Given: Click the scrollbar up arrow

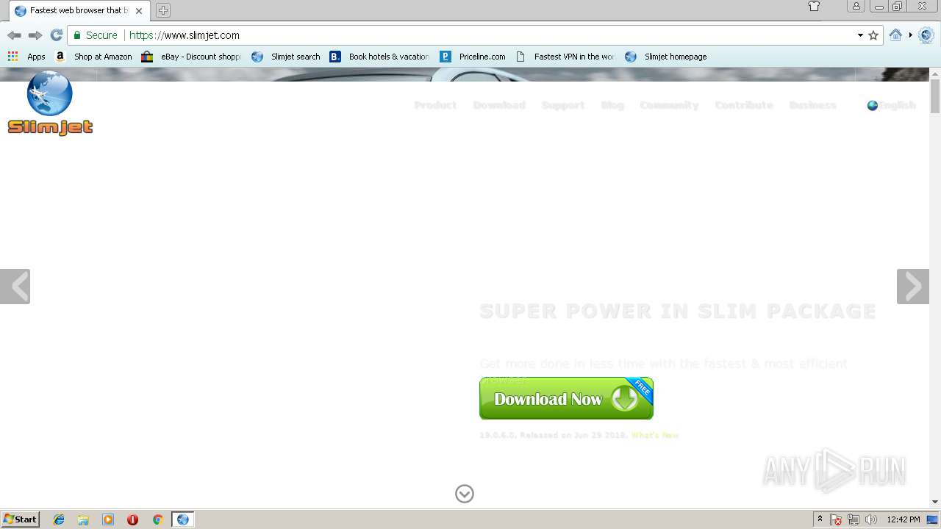Looking at the screenshot, I should click(935, 73).
